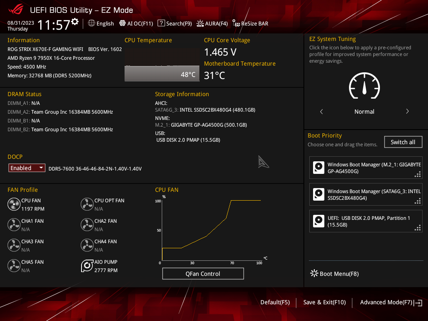Open the date and time settings gear
Viewport: 428px width, 321px height.
(x=75, y=22)
